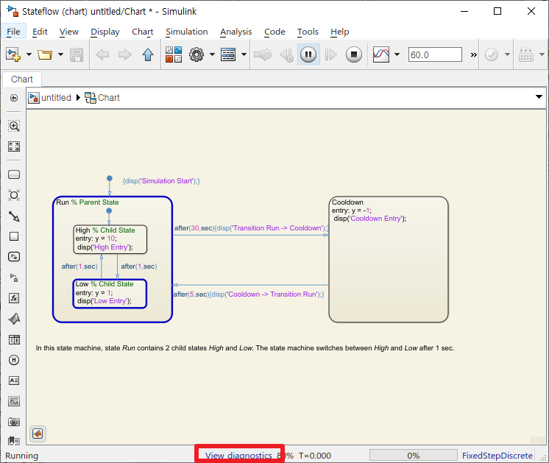Image resolution: width=549 pixels, height=463 pixels.
Task: Select the Graphical Function fx tool
Action: (14, 298)
